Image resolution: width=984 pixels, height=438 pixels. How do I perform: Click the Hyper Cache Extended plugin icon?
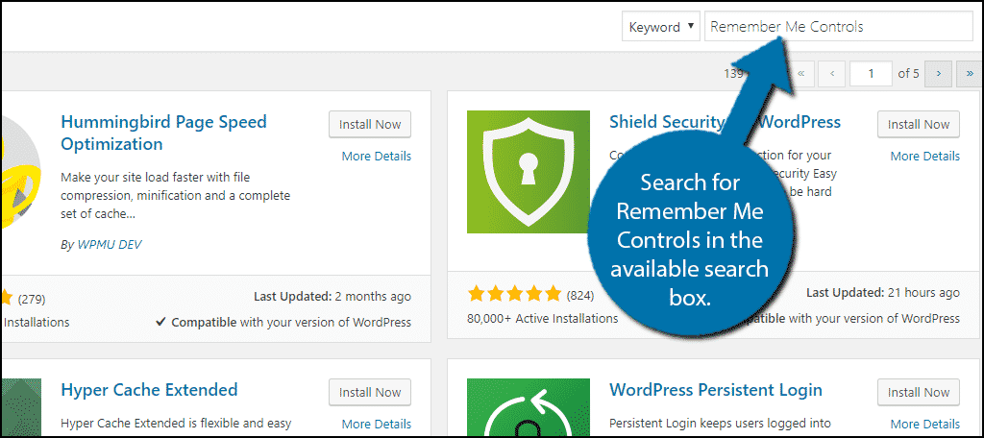pyautogui.click(x=21, y=408)
